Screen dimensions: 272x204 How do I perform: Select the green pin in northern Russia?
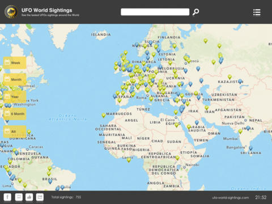click(206, 41)
